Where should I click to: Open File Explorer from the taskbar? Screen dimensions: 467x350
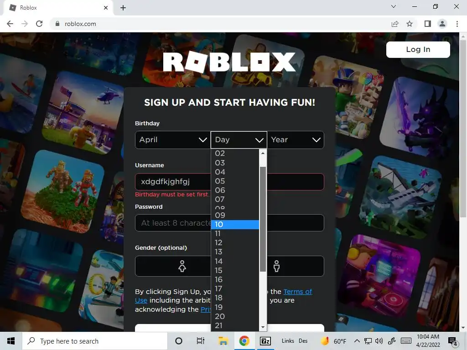[223, 341]
